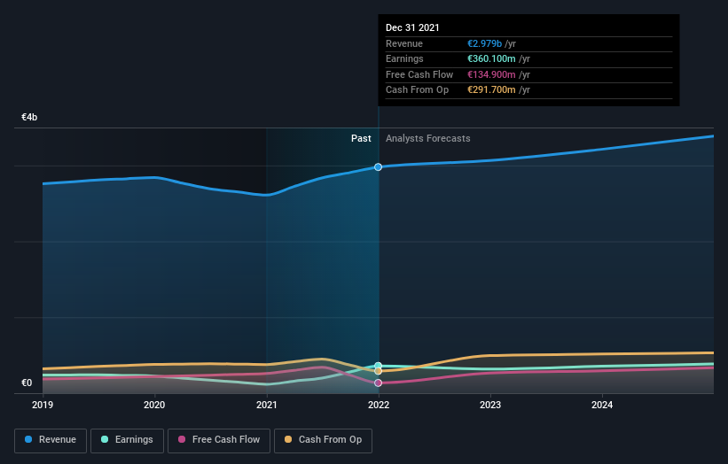Click the Free Cash Flow label in tooltip
The height and width of the screenshot is (464, 728).
point(419,74)
